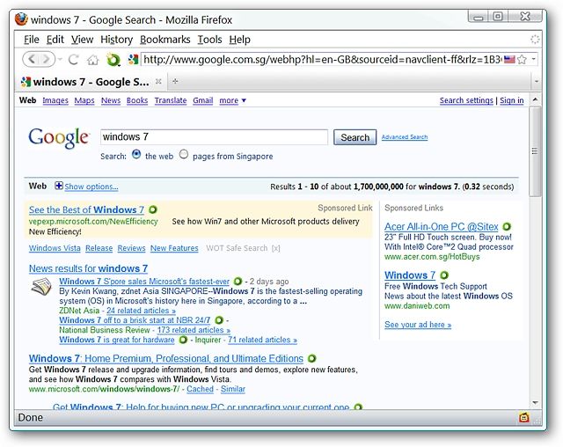The image size is (563, 447).
Task: Expand Show options plus icon
Action: tap(59, 186)
